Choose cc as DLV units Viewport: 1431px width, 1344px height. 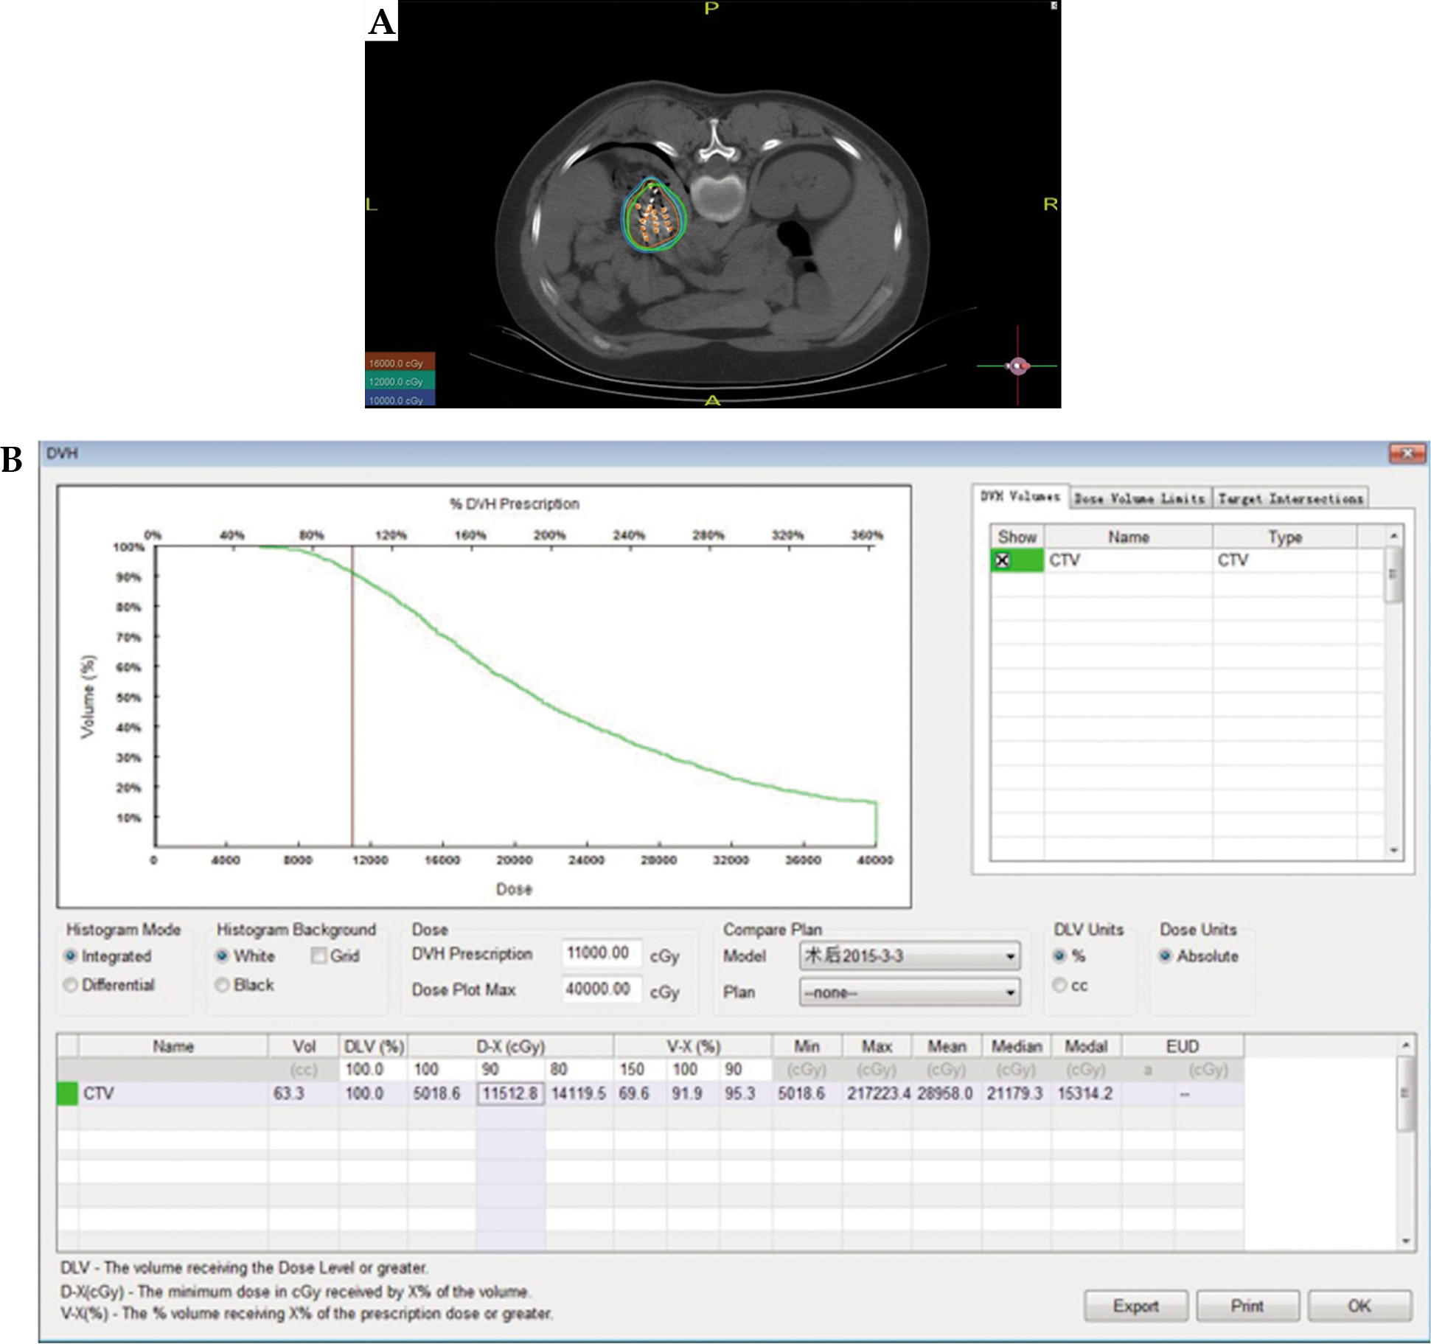pos(1059,985)
